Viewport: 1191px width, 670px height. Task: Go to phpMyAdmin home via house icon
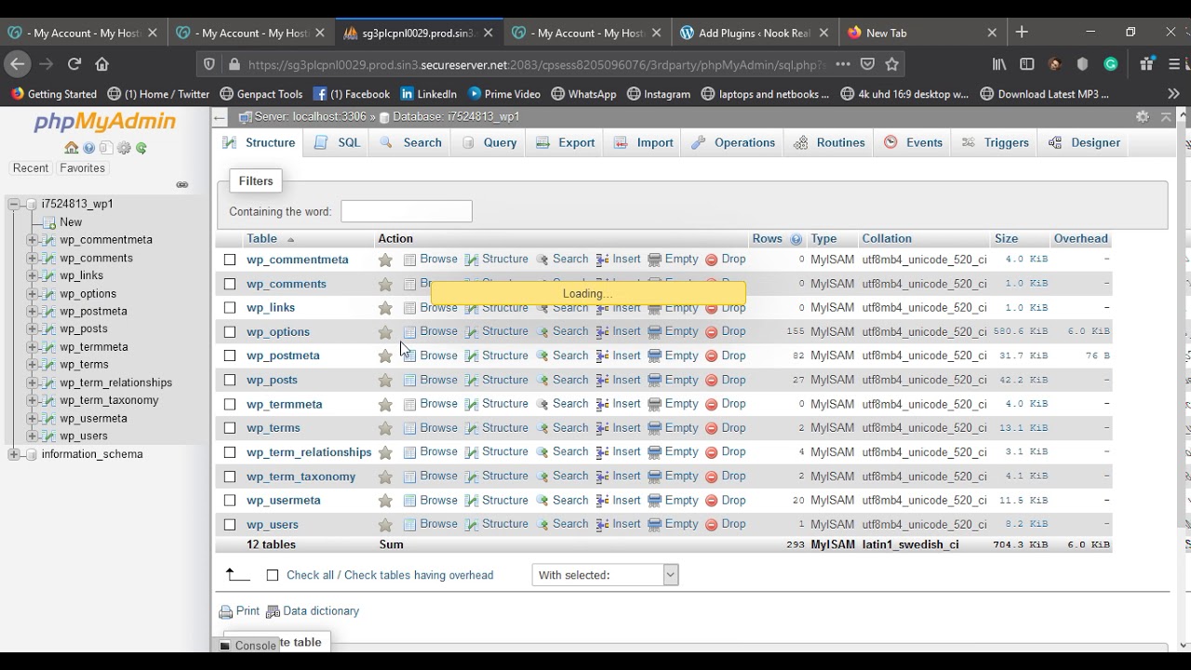click(72, 148)
